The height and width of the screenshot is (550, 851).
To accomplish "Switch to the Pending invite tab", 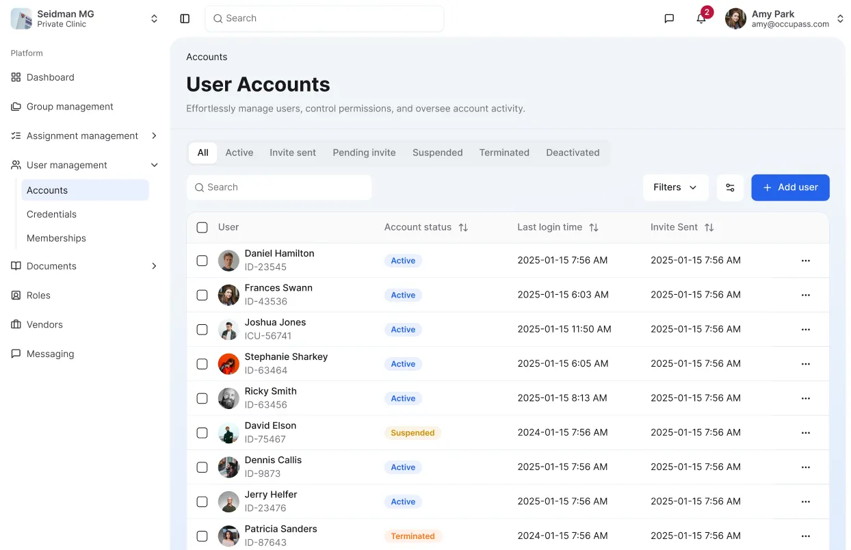I will pos(364,153).
